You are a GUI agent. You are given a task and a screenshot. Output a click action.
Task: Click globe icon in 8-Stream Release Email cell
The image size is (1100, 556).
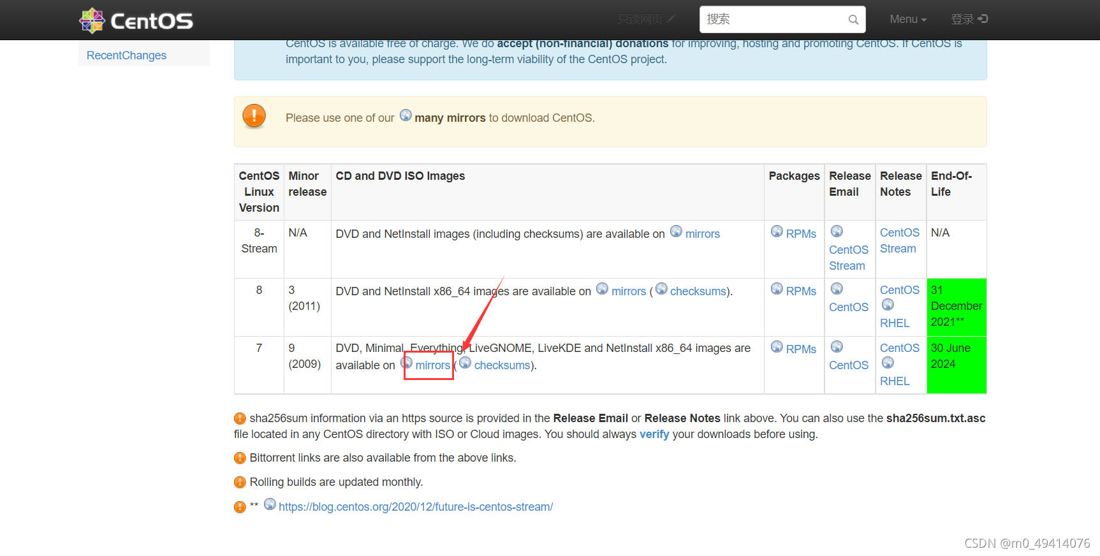837,231
